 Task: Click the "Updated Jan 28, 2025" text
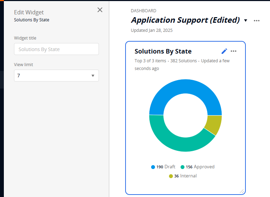click(151, 30)
